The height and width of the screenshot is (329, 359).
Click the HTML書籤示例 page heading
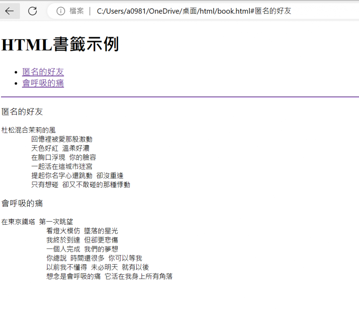(60, 44)
